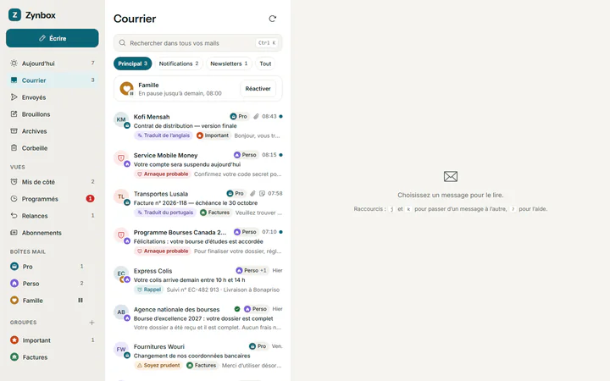Screen dimensions: 610x381
Task: Click Factures tag on Transportes Lusala email
Action: coord(214,213)
